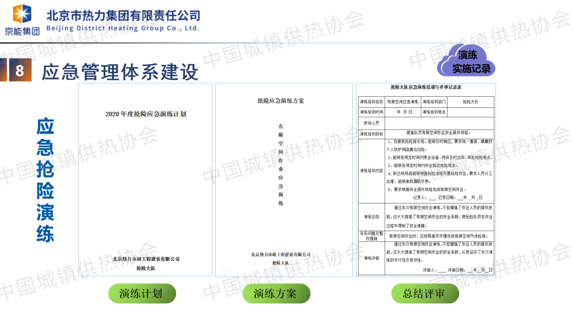Select the 演练总结 row label
574x323 pixels.
pyautogui.click(x=371, y=217)
